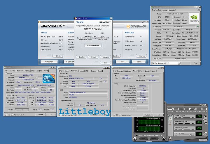Open the Caches tab in CPU-Z CPU window
Viewport: 210px width, 144px height.
coord(13,71)
